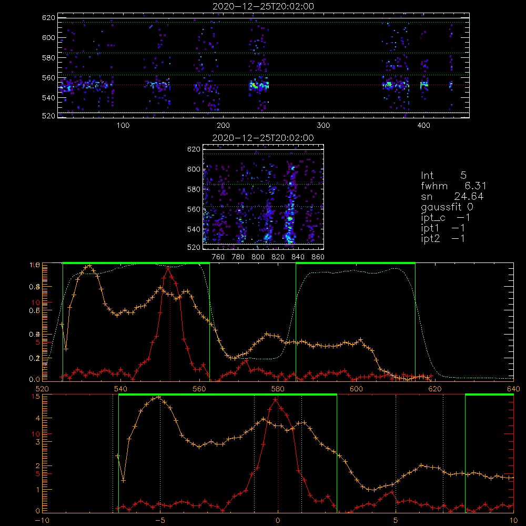Click y-axis label 600 of the wide top image
The image size is (526, 526).
point(48,37)
